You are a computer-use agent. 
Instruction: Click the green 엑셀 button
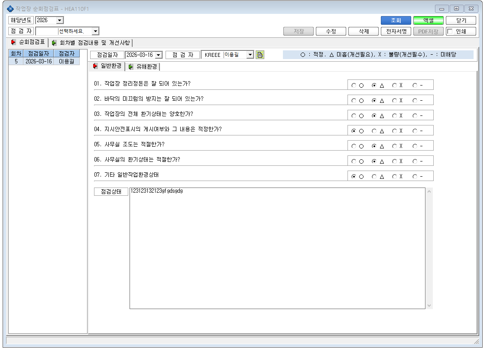coord(429,20)
